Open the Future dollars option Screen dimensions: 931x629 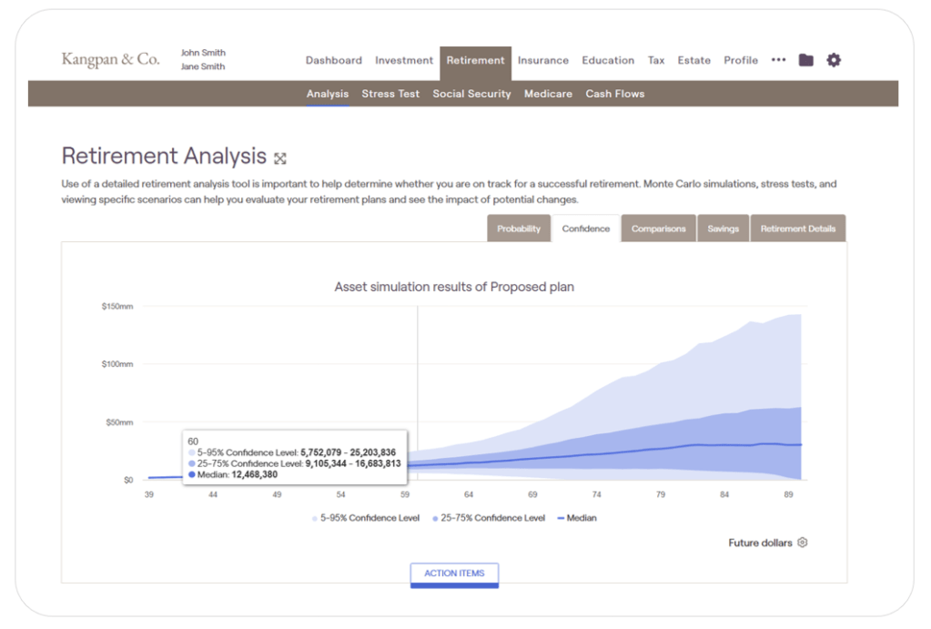[760, 543]
